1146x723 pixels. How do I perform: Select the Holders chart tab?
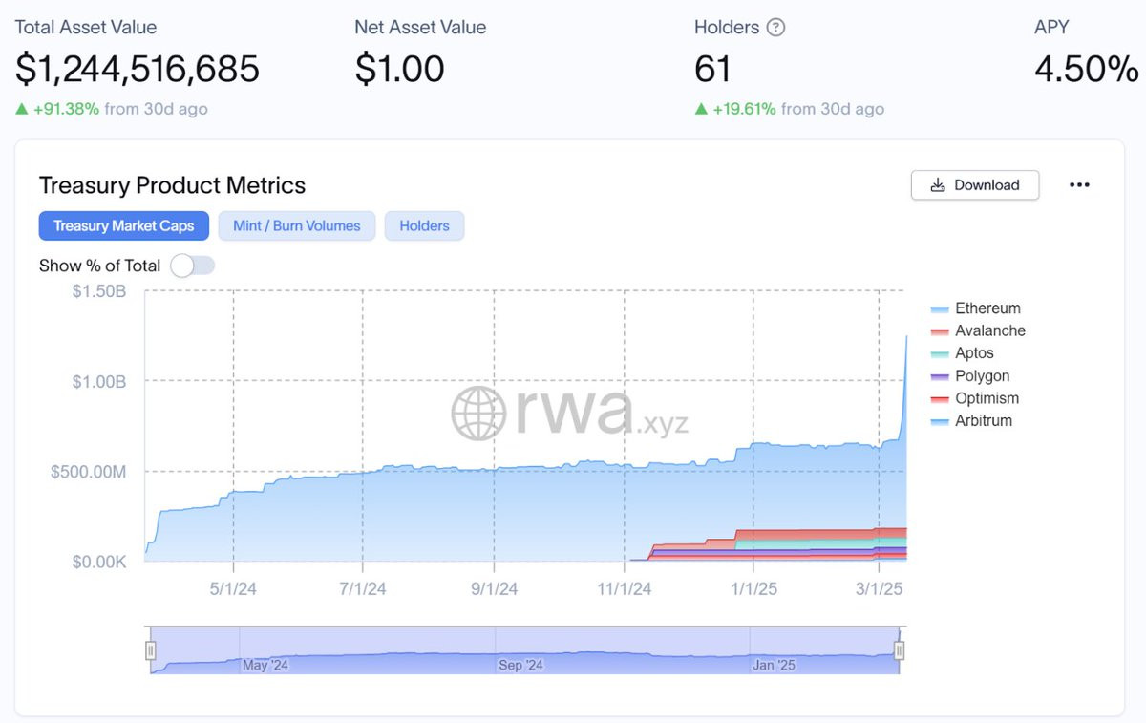(x=424, y=226)
